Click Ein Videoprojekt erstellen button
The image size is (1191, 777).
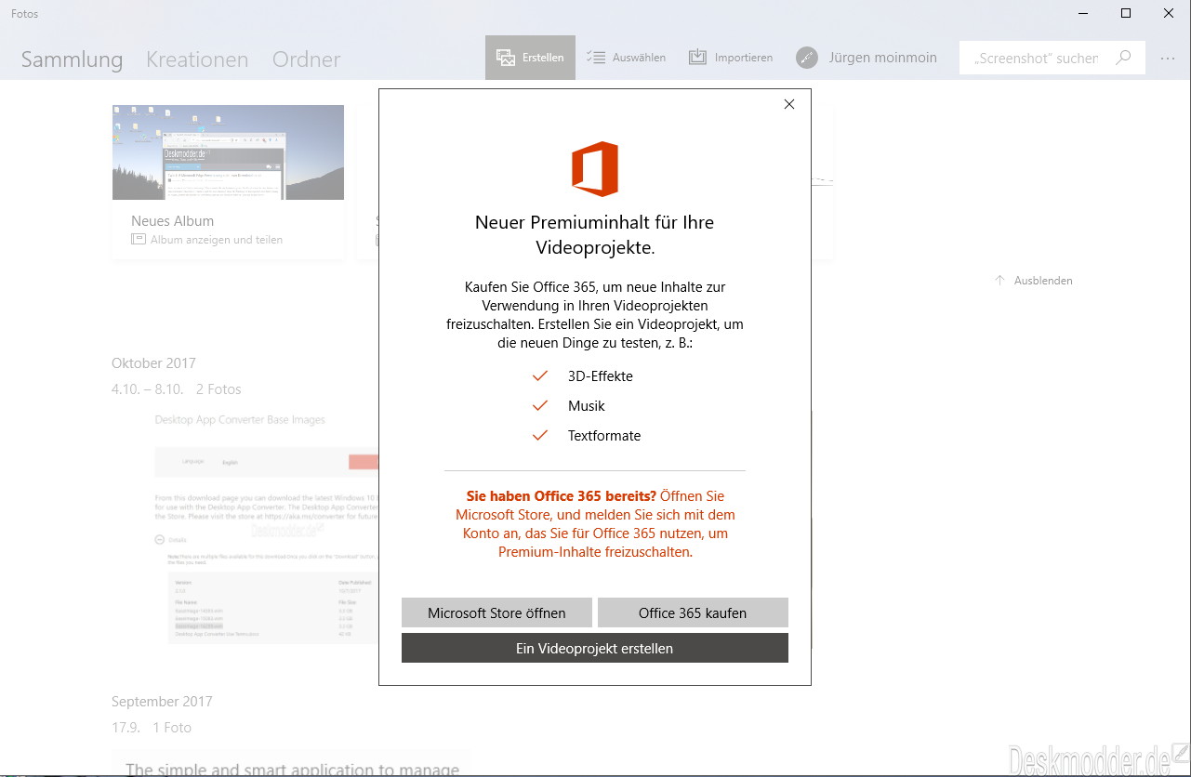pos(595,648)
